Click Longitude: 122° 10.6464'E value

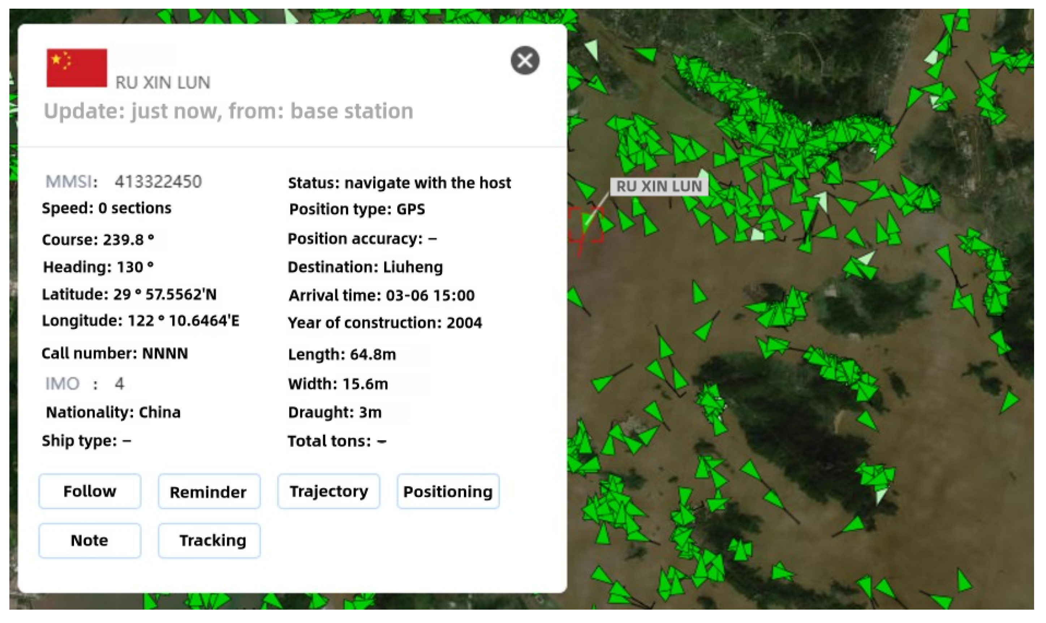point(141,321)
